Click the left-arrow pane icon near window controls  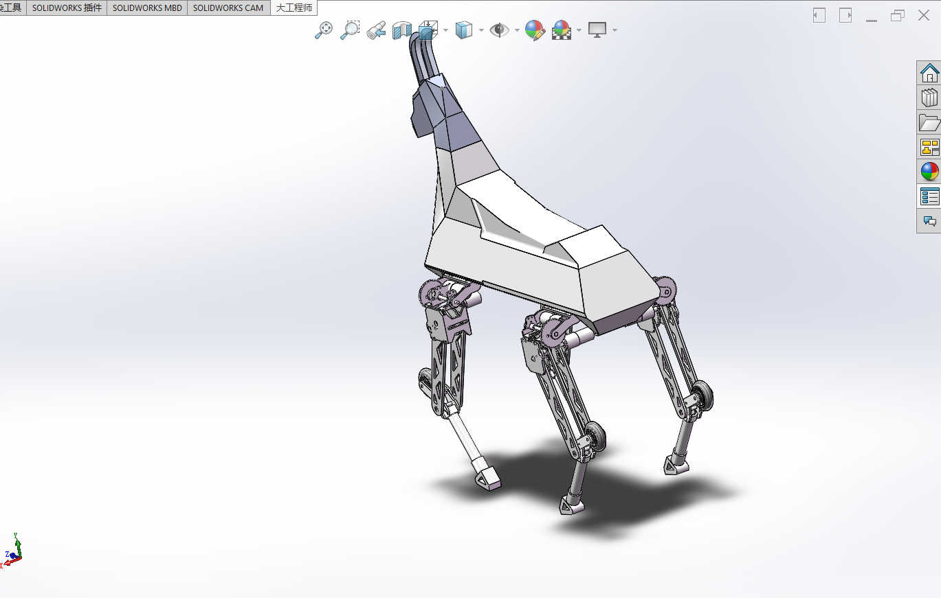[819, 15]
